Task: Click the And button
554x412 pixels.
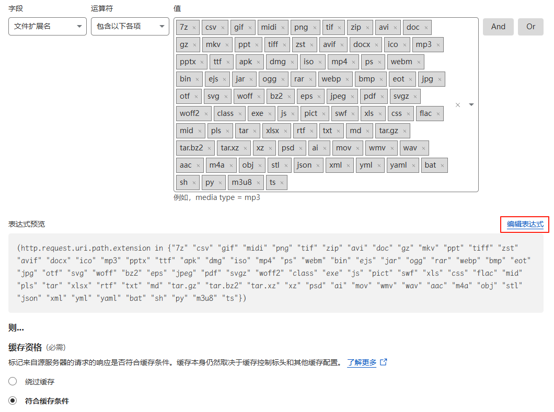Action: (498, 27)
